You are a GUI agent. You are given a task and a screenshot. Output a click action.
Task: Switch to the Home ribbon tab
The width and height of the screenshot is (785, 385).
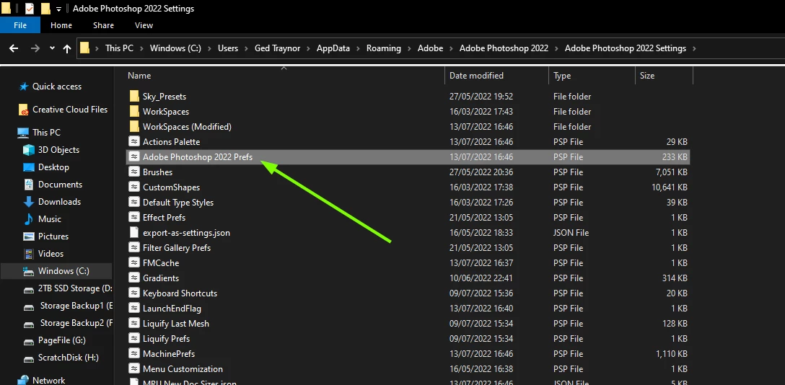[x=61, y=25]
